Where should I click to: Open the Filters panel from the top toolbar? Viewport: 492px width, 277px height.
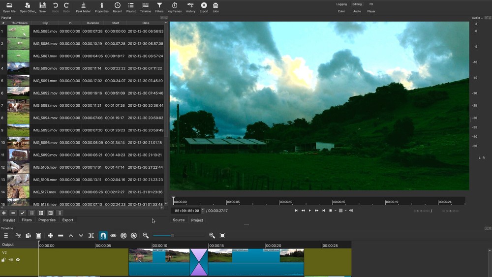[x=159, y=7]
